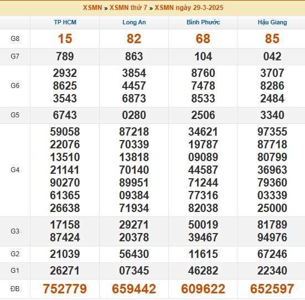
Task: Open the XSMN ngày 29-3-2025 link
Action: point(189,8)
